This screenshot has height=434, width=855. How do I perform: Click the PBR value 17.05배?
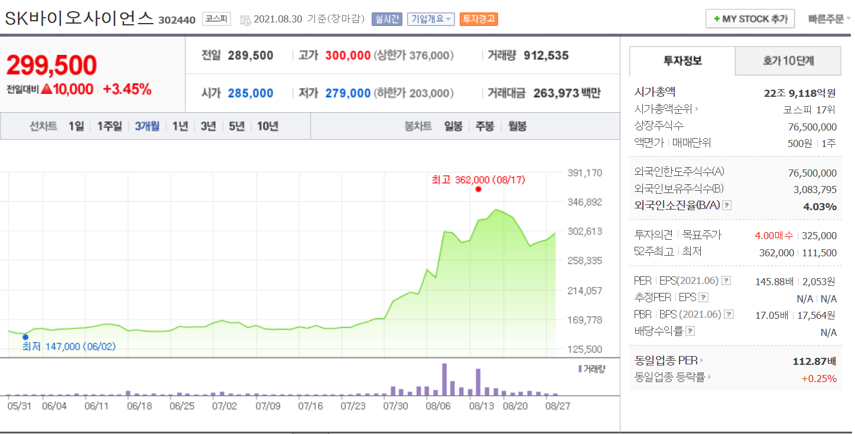click(772, 315)
